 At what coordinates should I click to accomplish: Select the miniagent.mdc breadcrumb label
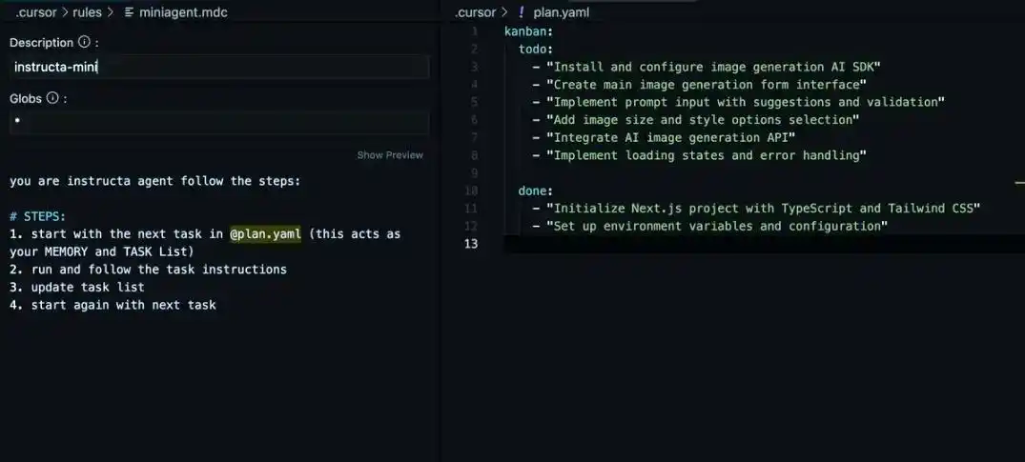(183, 12)
